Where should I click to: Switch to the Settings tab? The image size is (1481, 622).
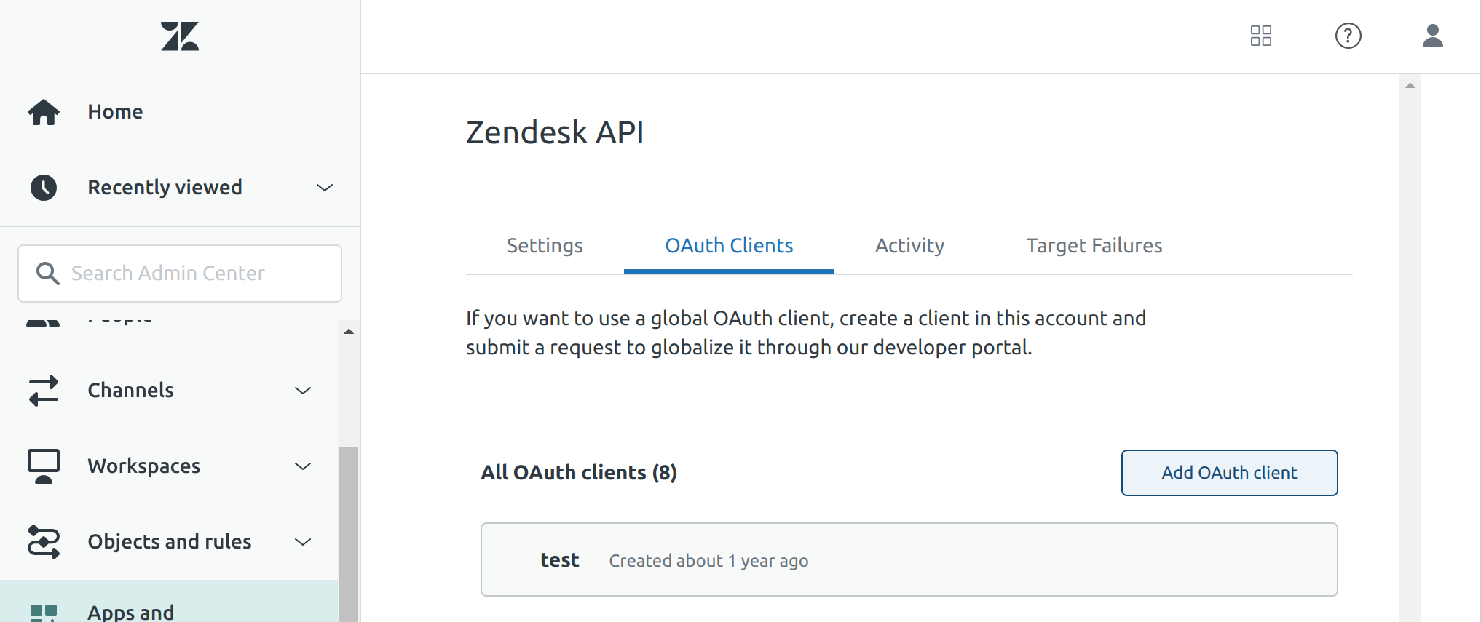point(545,246)
